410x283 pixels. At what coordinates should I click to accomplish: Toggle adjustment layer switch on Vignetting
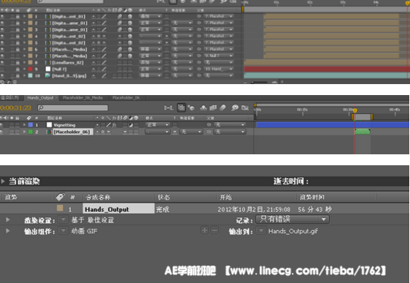tap(131, 125)
